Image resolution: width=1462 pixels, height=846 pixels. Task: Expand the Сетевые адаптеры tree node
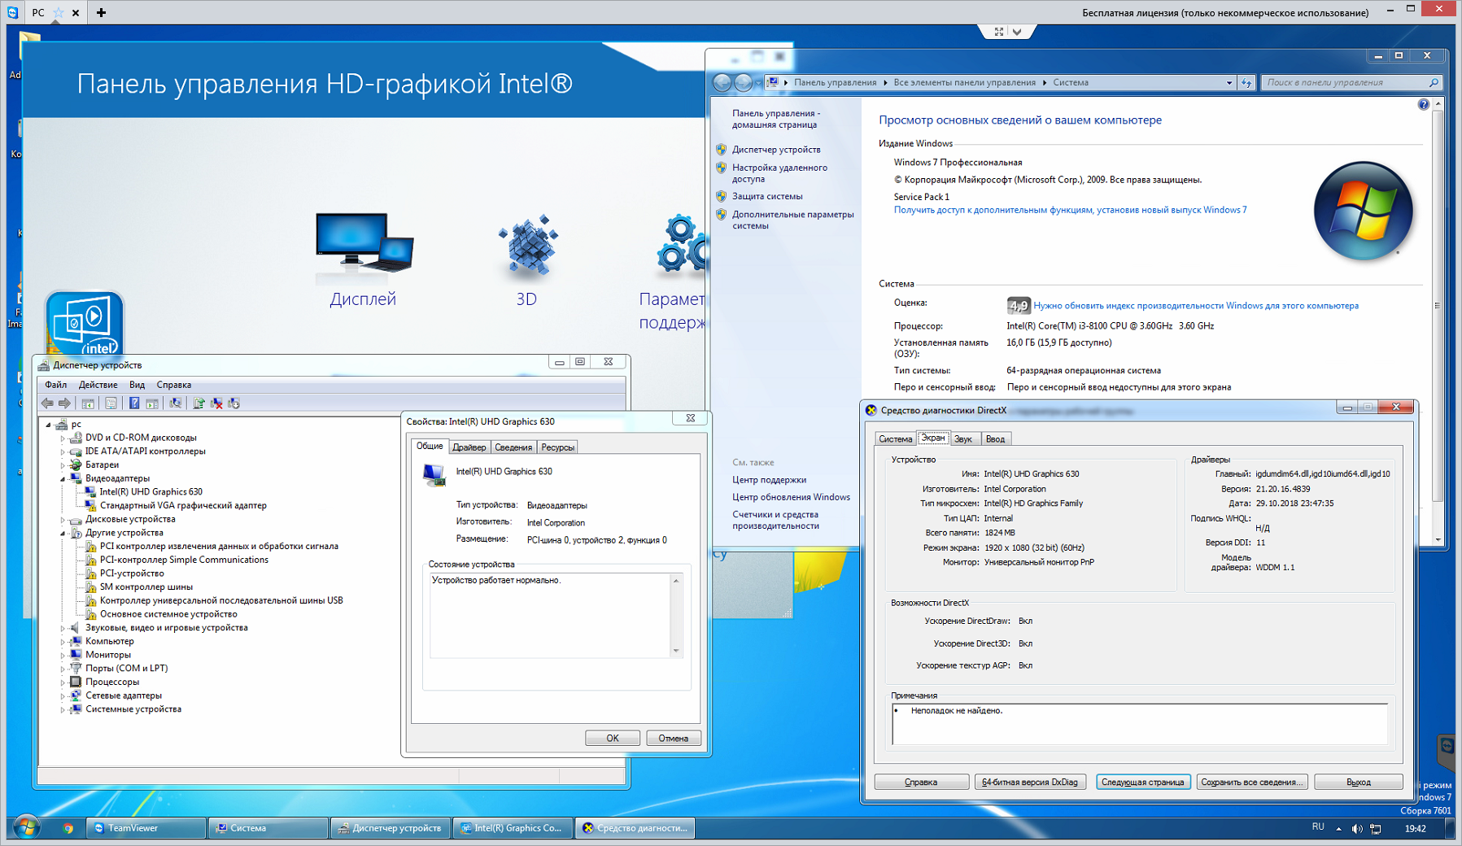(63, 696)
